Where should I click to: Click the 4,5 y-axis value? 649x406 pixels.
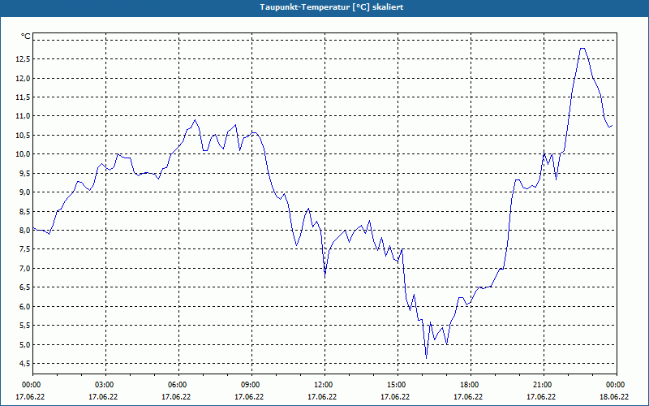click(x=24, y=363)
